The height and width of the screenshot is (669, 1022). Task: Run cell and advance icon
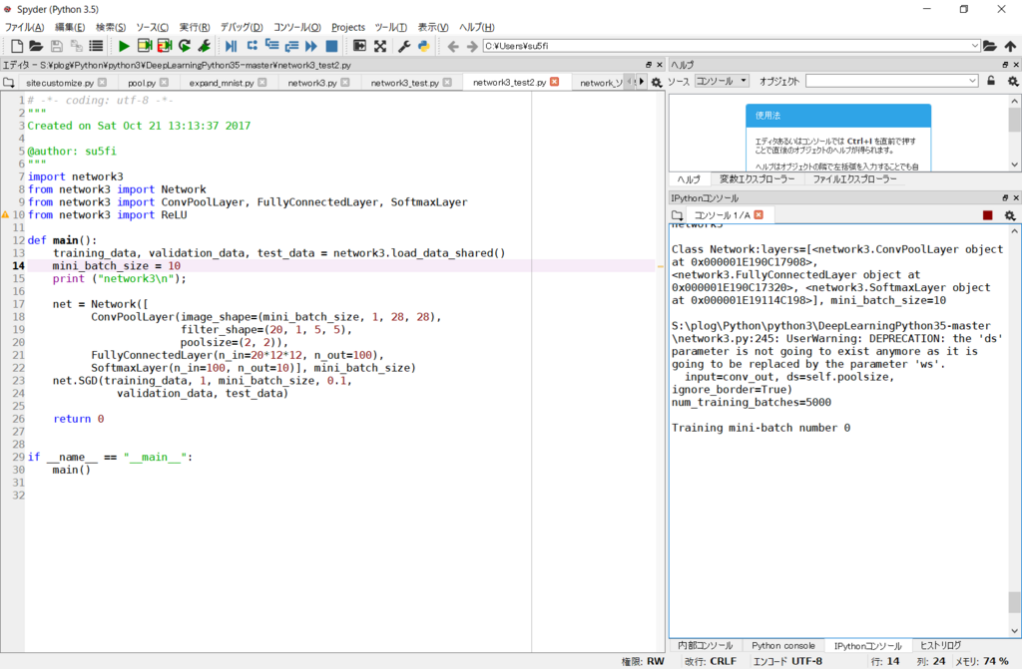click(x=165, y=46)
